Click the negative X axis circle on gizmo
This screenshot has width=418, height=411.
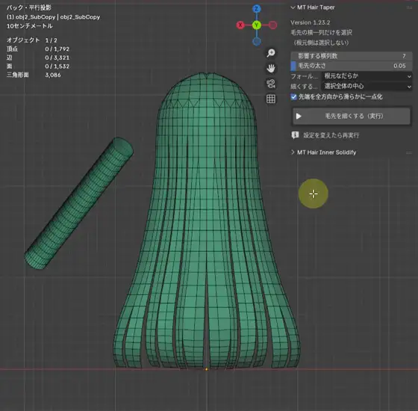[x=272, y=25]
